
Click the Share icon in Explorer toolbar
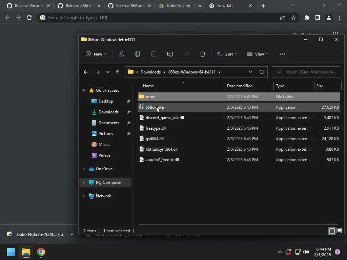click(186, 54)
